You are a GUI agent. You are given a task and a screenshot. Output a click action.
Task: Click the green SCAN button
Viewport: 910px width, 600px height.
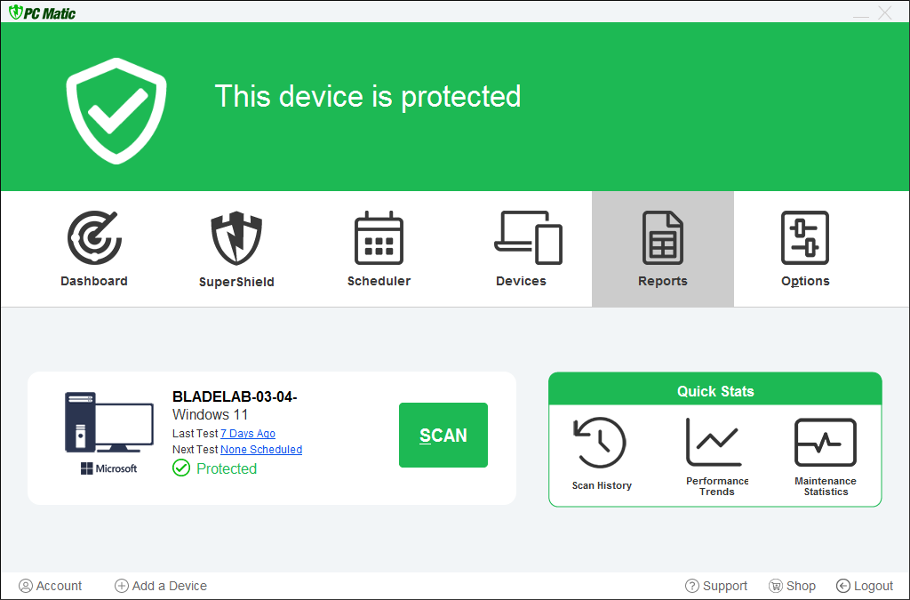(443, 435)
